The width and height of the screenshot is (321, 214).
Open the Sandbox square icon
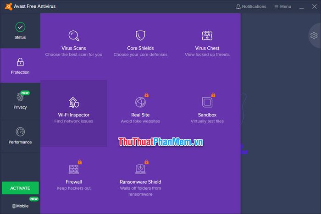coord(207,102)
